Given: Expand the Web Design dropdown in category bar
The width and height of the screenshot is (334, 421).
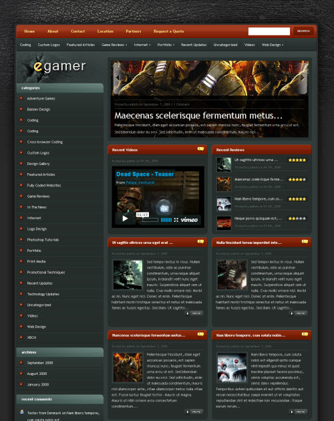Looking at the screenshot, I should [273, 45].
